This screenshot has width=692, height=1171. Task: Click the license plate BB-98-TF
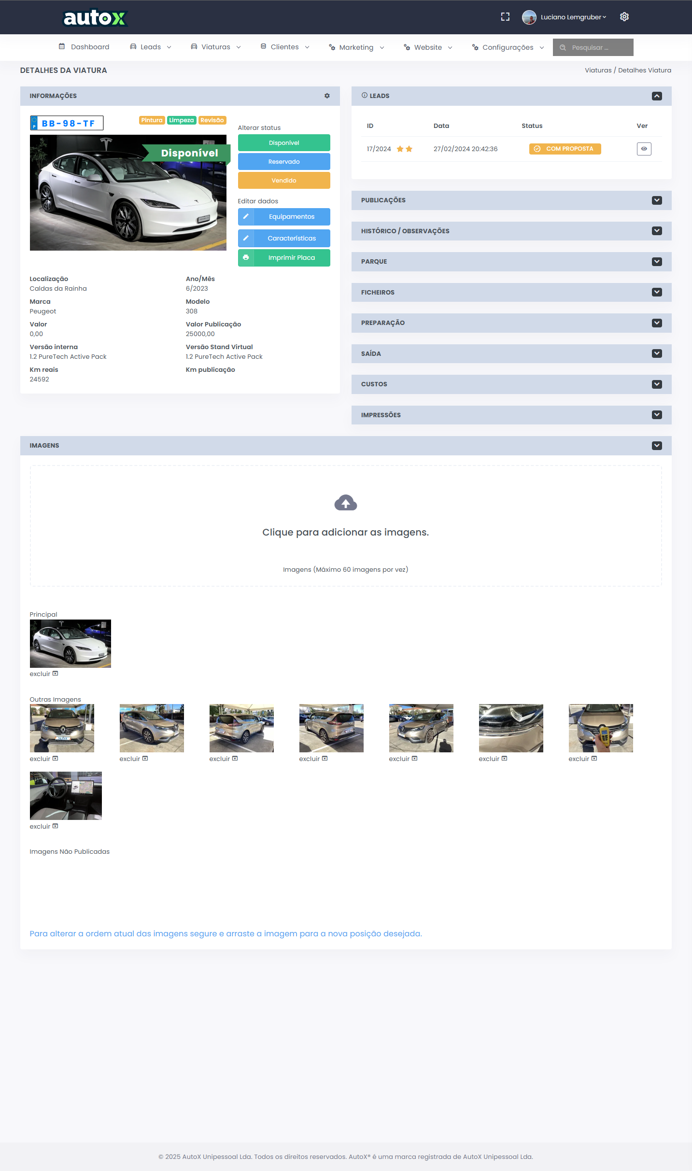click(67, 123)
